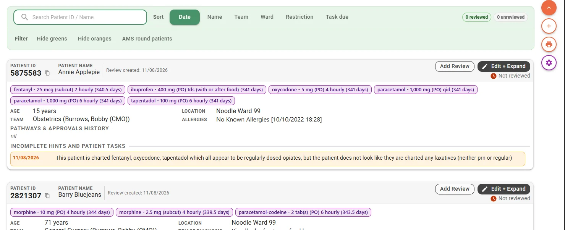Select the paracetamol-codeine 2 tab(s) chip
The image size is (565, 230).
(303, 212)
